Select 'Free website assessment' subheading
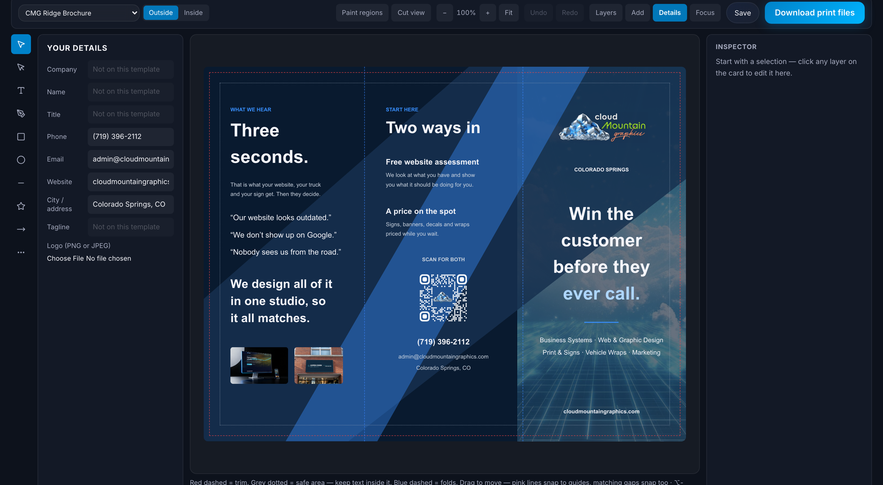The image size is (883, 485). (x=432, y=162)
